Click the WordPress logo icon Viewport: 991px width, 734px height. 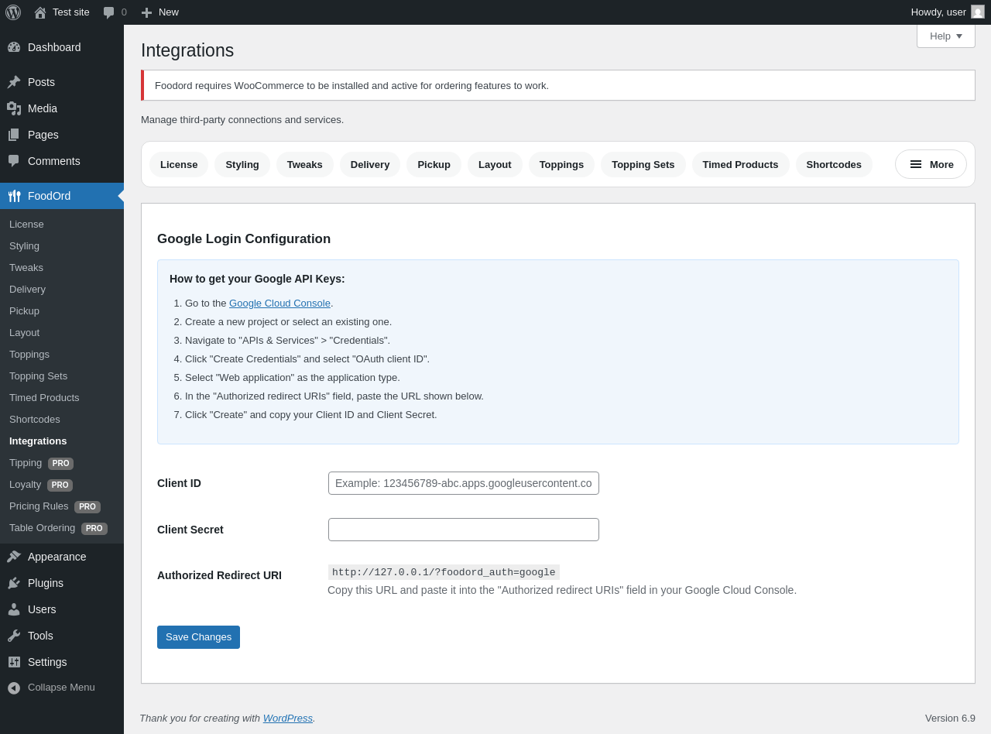pyautogui.click(x=13, y=12)
